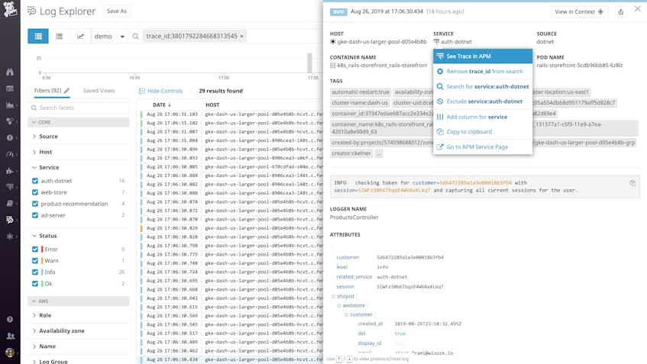Select Remove trace_id from search
This screenshot has width=647, height=364.
(483, 71)
